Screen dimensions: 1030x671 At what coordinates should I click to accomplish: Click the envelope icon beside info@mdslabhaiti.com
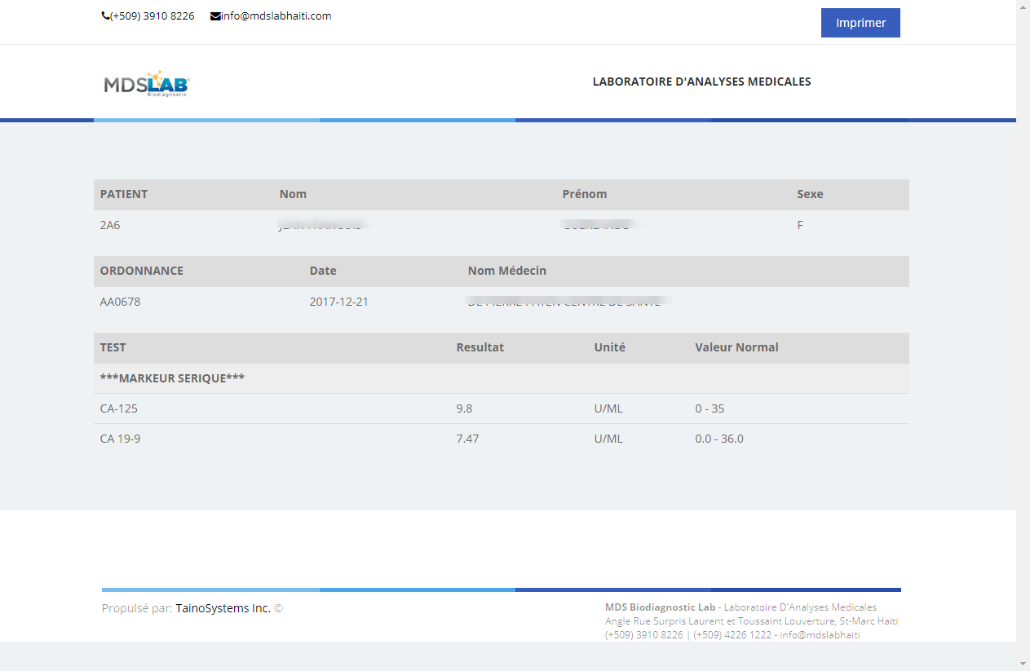pyautogui.click(x=215, y=16)
